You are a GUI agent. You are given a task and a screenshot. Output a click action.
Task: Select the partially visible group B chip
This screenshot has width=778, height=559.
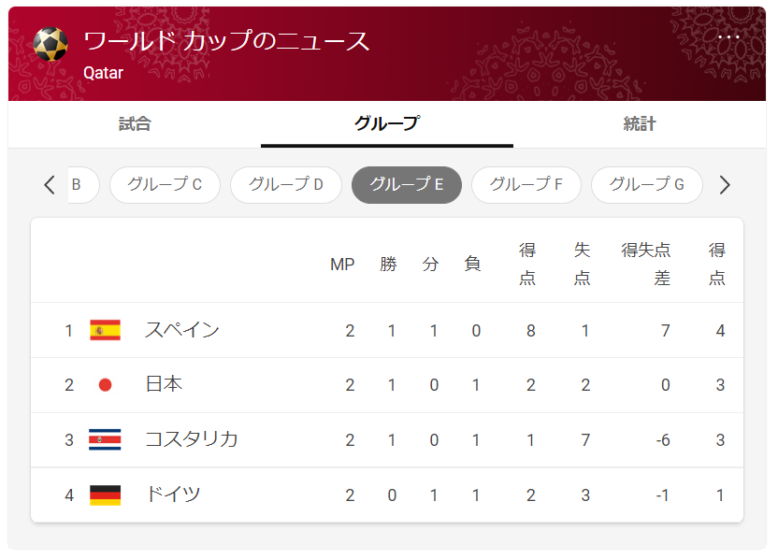point(83,185)
